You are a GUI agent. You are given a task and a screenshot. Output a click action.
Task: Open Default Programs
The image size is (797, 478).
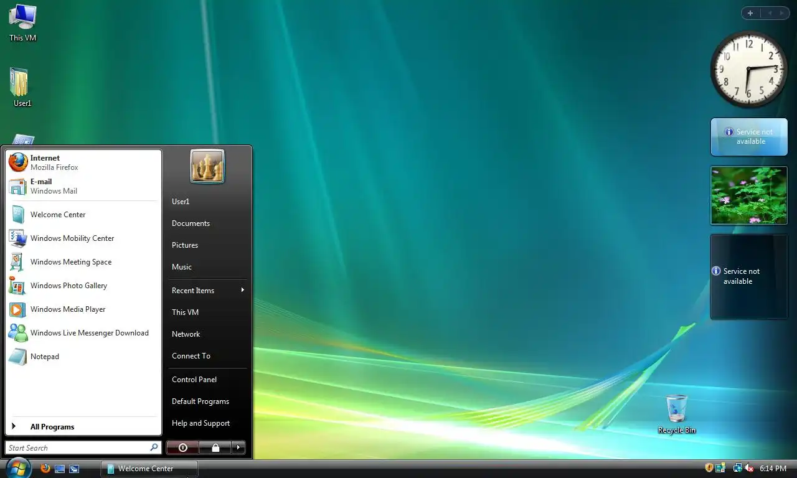[207, 401]
